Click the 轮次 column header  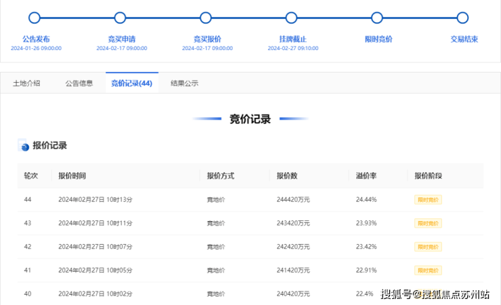(30, 176)
